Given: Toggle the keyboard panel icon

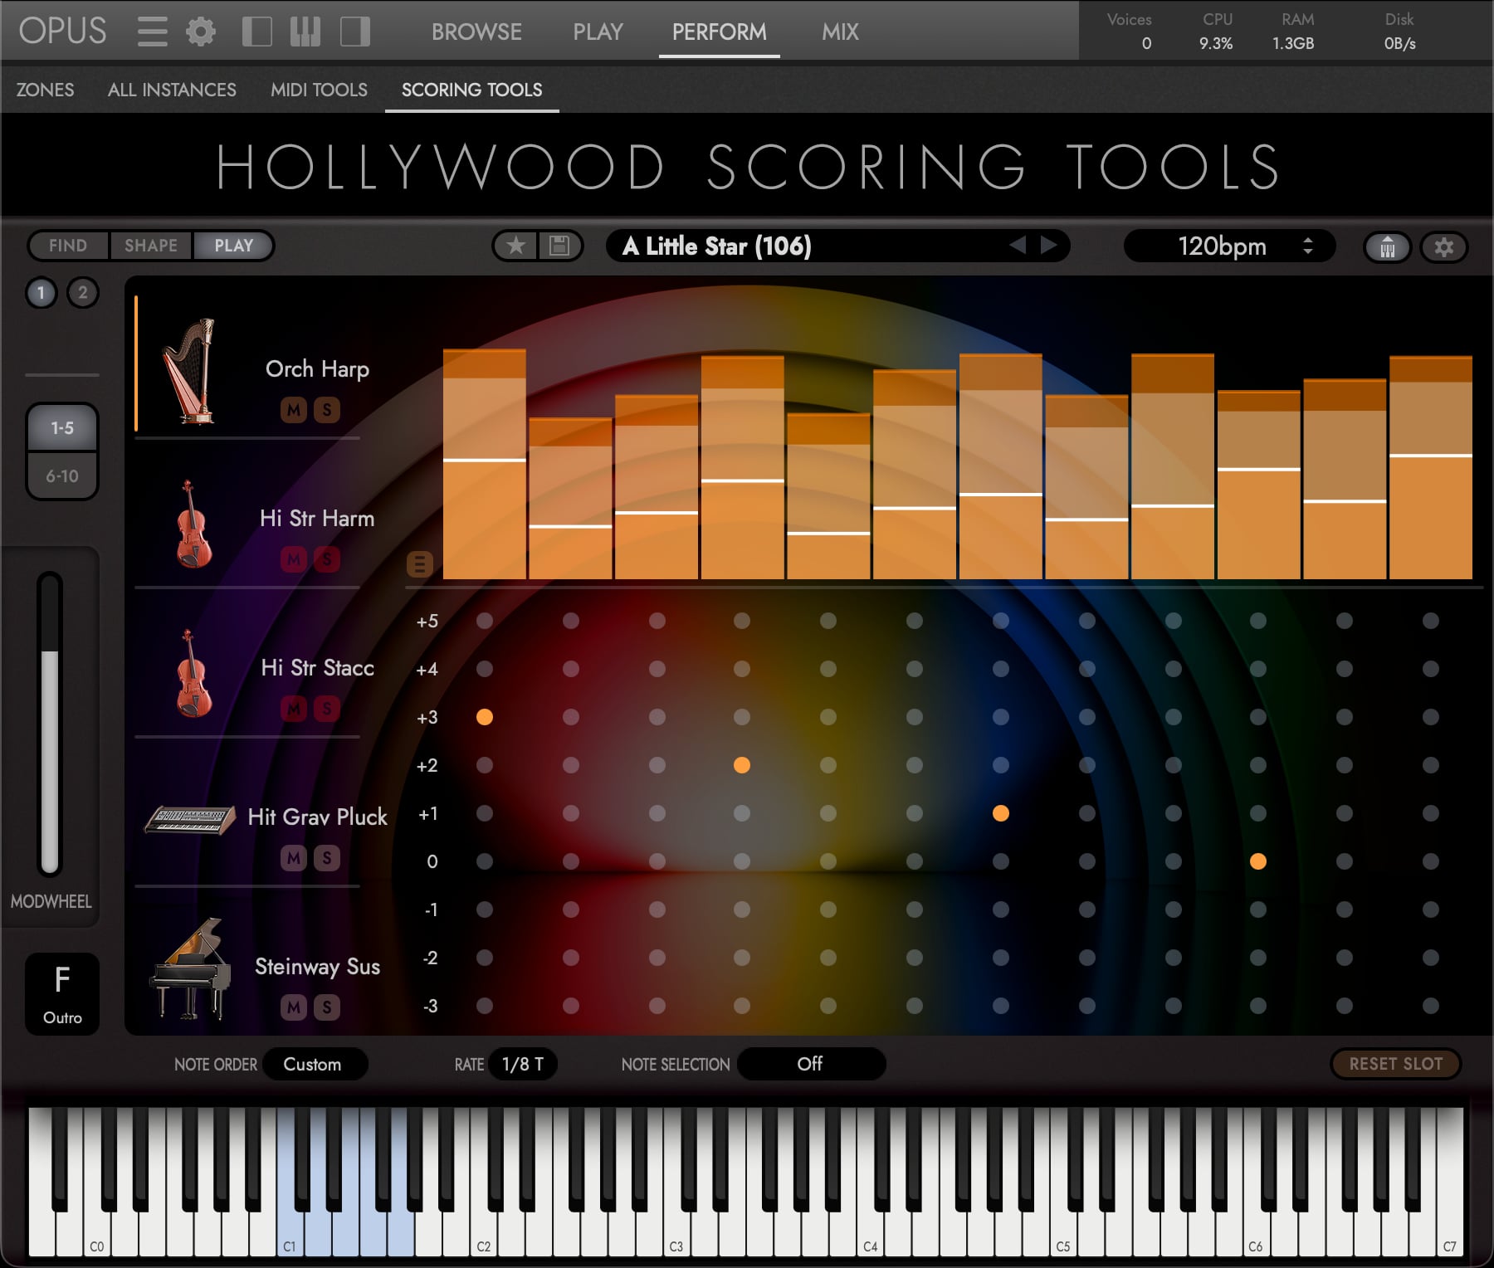Looking at the screenshot, I should (x=305, y=32).
